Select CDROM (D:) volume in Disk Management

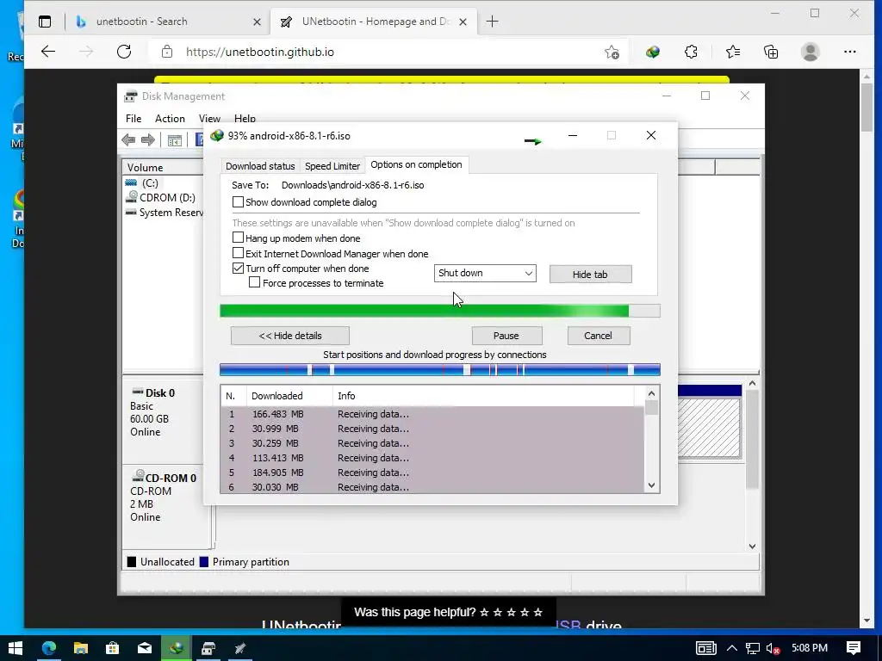point(161,198)
